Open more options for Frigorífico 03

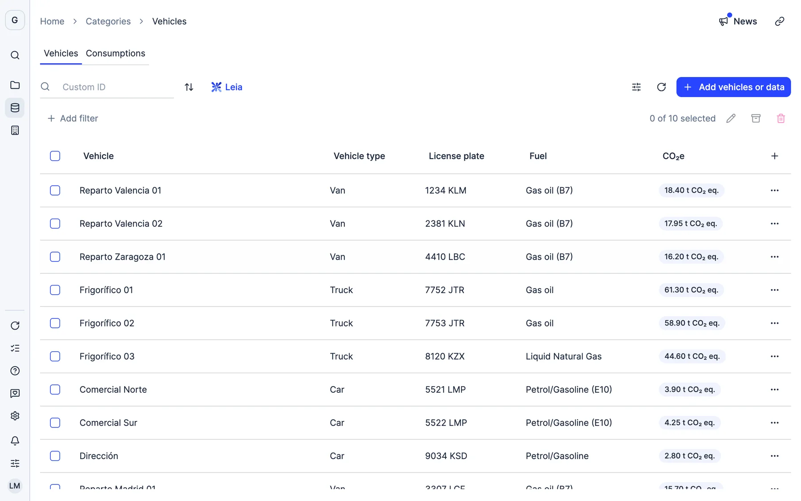[774, 356]
